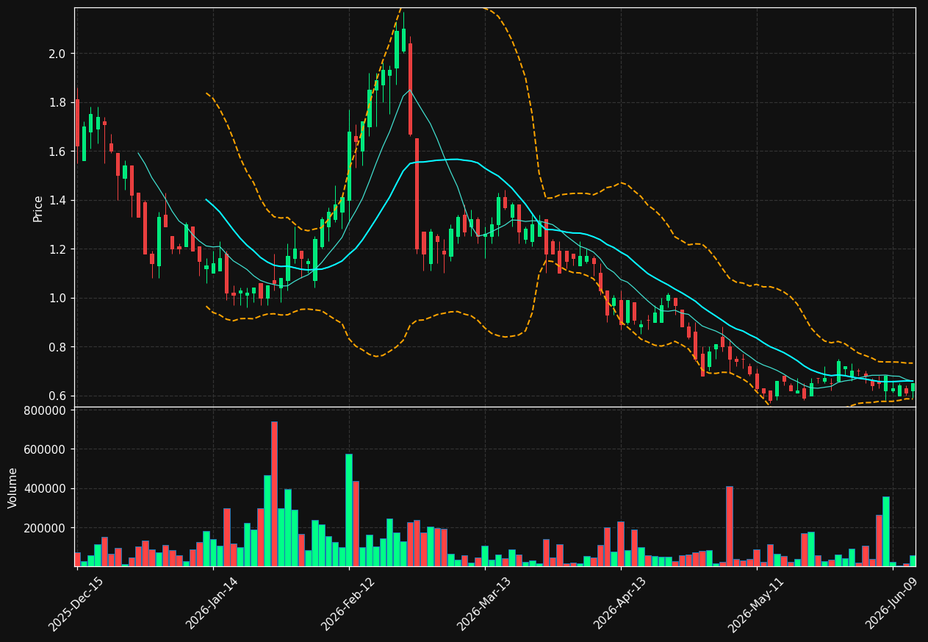Image resolution: width=928 pixels, height=642 pixels.
Task: Click the 2025-Dec-15 date label
Action: tap(76, 604)
